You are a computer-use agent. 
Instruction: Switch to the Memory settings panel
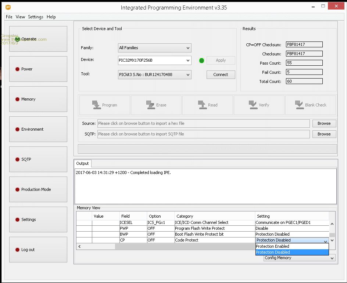[38, 99]
